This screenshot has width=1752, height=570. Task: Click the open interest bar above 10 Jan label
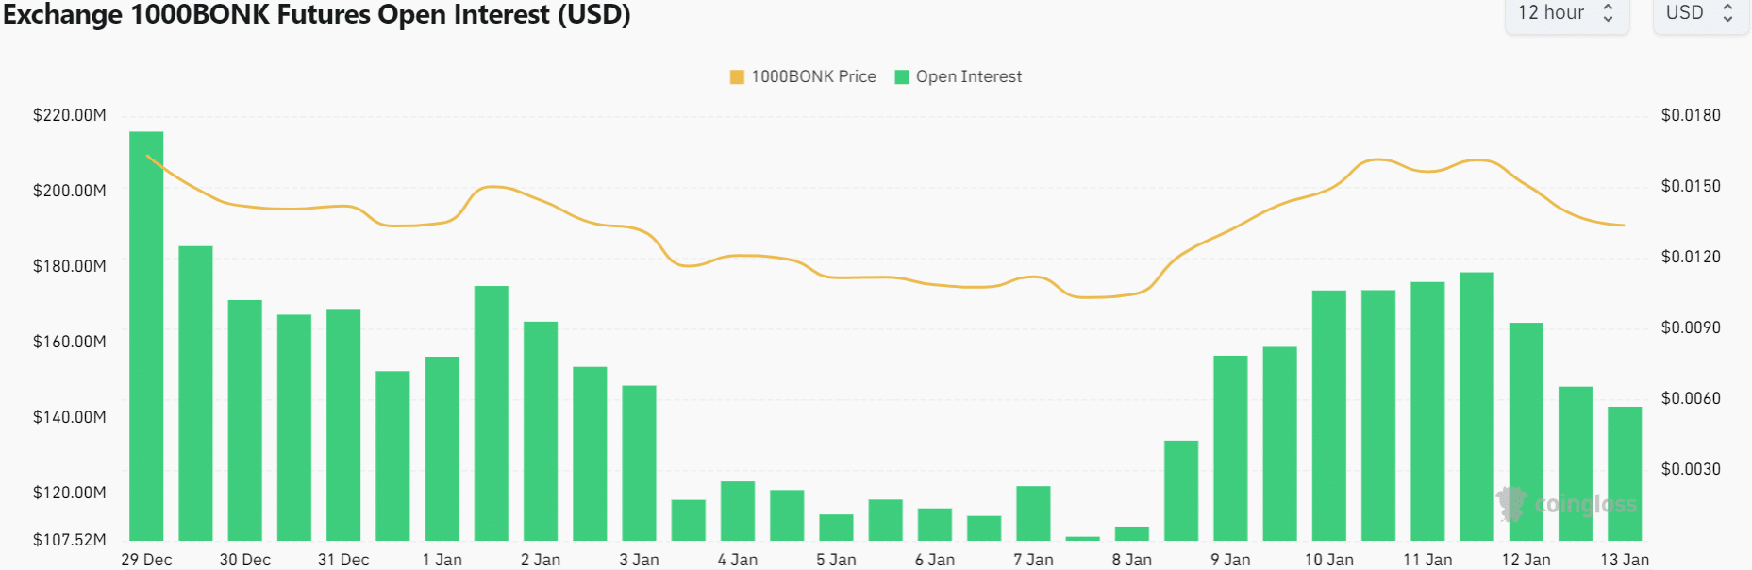pyautogui.click(x=1329, y=415)
